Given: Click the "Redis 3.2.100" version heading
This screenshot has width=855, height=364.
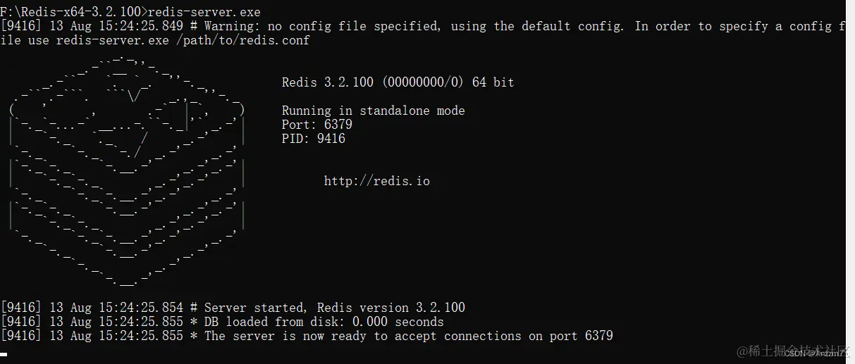Looking at the screenshot, I should tap(327, 82).
